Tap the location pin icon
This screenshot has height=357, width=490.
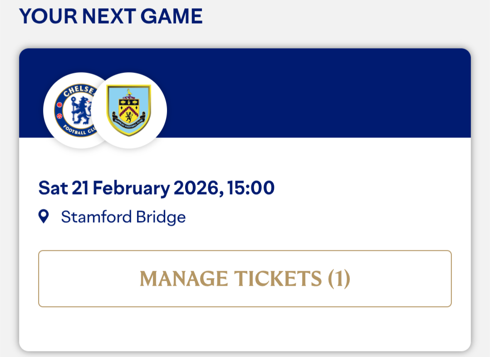tap(44, 216)
